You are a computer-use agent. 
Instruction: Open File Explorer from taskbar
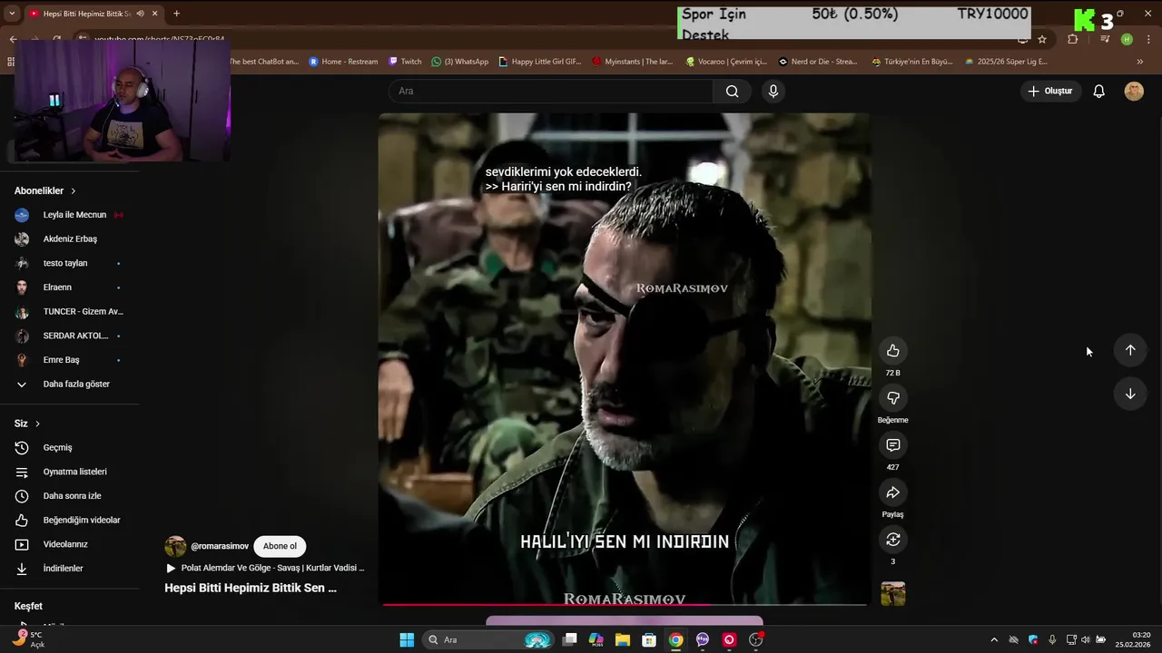pyautogui.click(x=623, y=639)
